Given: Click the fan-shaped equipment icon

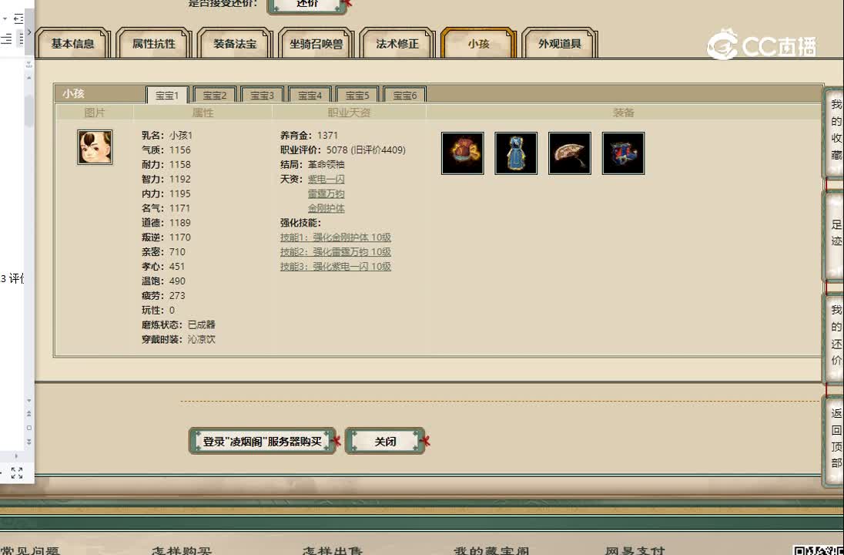Looking at the screenshot, I should point(570,153).
